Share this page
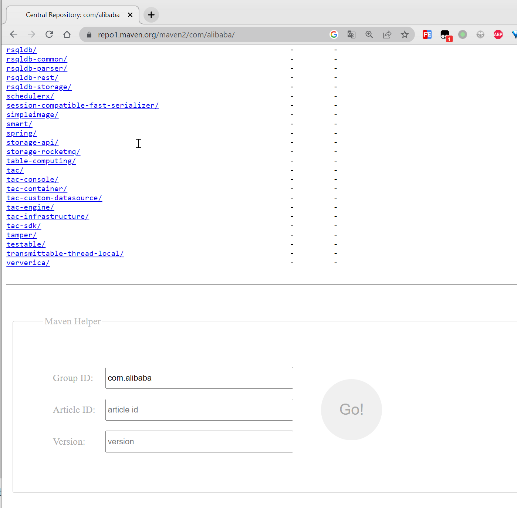The image size is (517, 508). (387, 34)
